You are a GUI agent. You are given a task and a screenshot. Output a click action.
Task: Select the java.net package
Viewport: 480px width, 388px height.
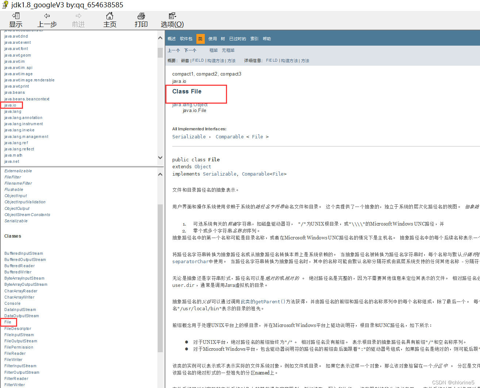[x=12, y=161]
